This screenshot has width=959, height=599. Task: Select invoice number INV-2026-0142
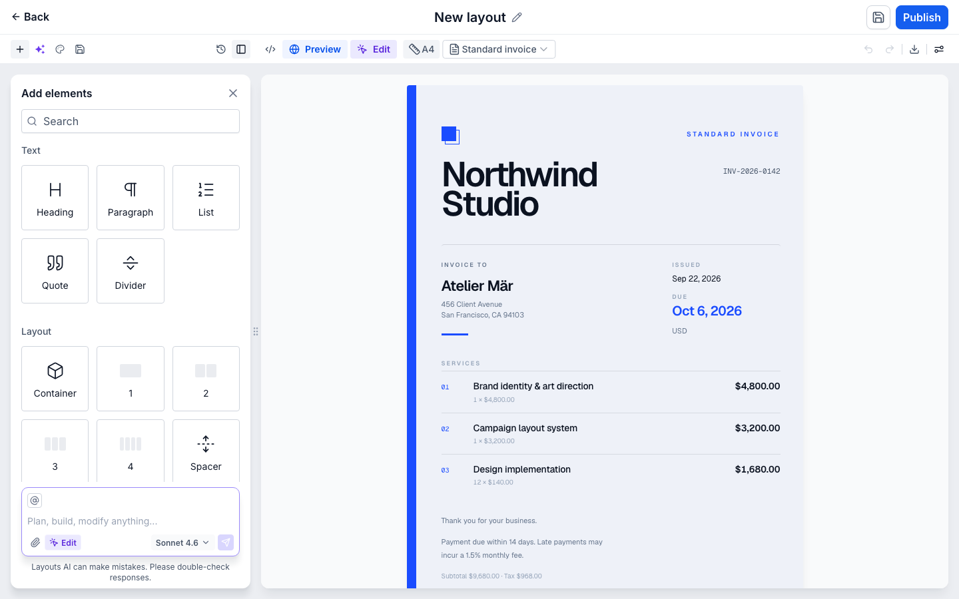click(x=751, y=172)
